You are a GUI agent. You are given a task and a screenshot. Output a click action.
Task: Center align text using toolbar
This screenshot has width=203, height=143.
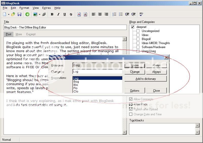click(100, 15)
